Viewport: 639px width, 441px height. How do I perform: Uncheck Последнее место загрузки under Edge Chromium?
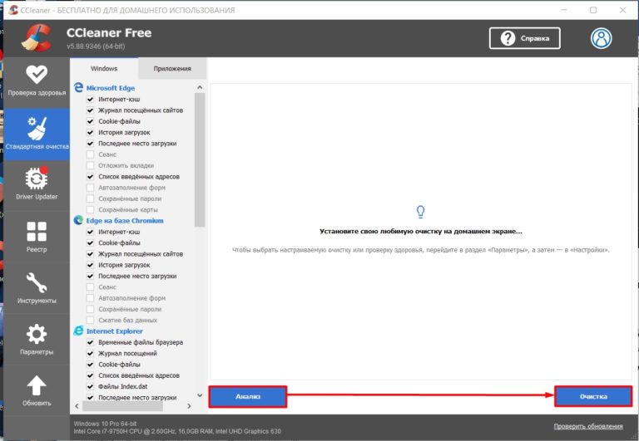point(90,276)
